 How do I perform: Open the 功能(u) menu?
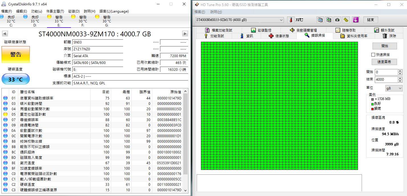pos(36,11)
